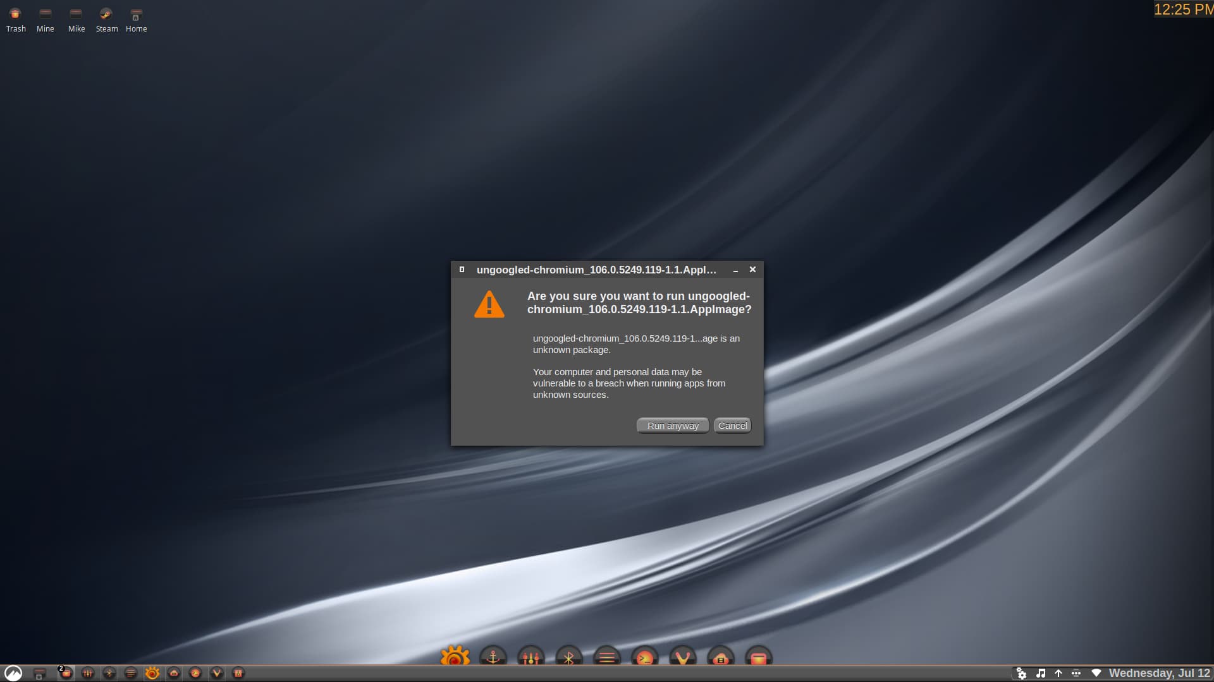Viewport: 1214px width, 682px height.
Task: Open the Mike drive desktop icon
Action: (x=77, y=20)
